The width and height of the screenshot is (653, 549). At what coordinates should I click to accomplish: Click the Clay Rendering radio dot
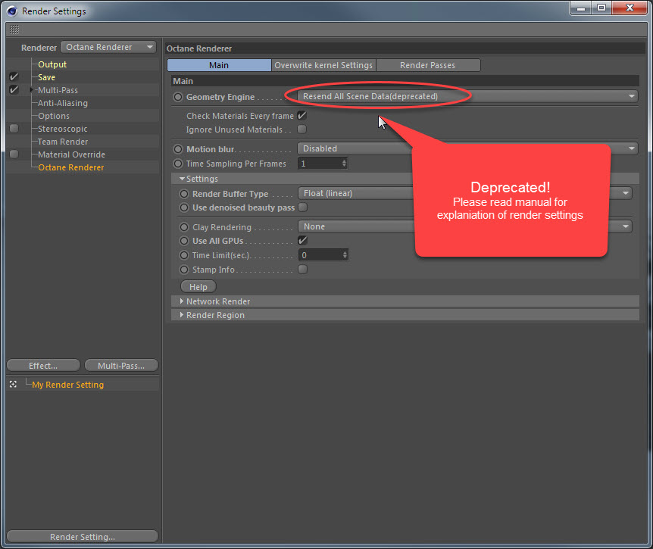click(x=183, y=227)
